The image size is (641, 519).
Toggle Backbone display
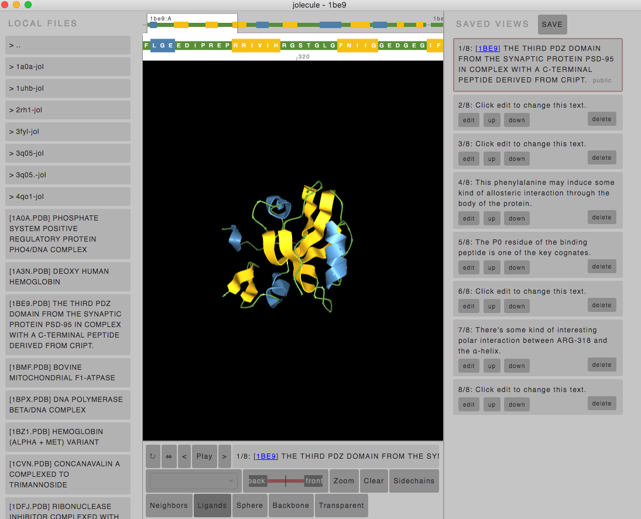coord(291,506)
